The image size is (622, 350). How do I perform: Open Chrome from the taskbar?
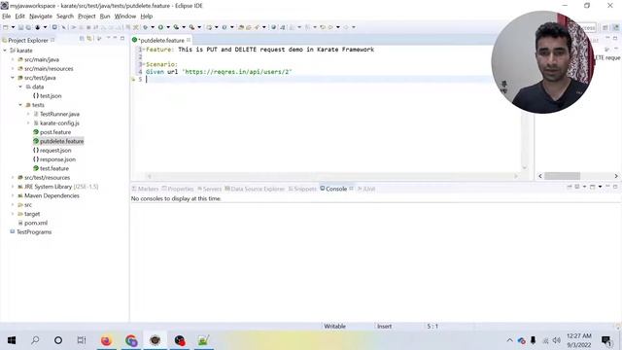tap(131, 340)
